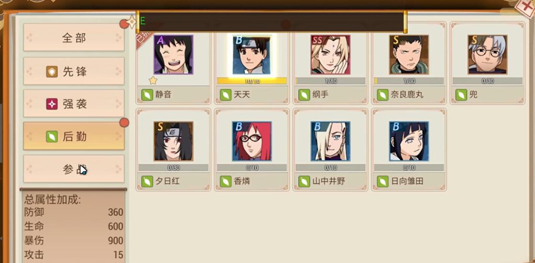Select the 夕日红 character portrait
The image size is (535, 263).
click(x=173, y=141)
